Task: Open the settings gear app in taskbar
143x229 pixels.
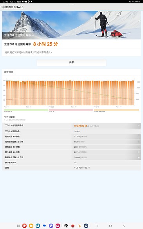Action: 86,225
